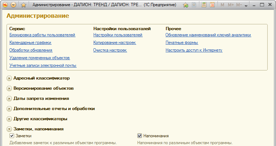
Task: Collapse the Заметки, напоминания section
Action: (9, 129)
